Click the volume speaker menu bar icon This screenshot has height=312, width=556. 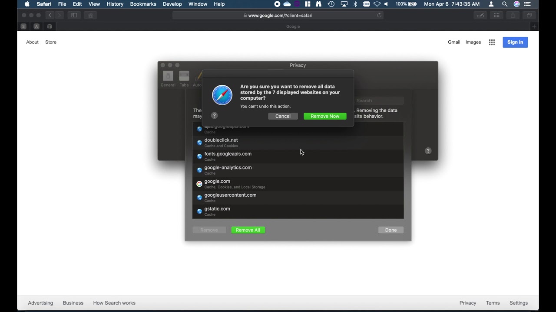(x=386, y=4)
